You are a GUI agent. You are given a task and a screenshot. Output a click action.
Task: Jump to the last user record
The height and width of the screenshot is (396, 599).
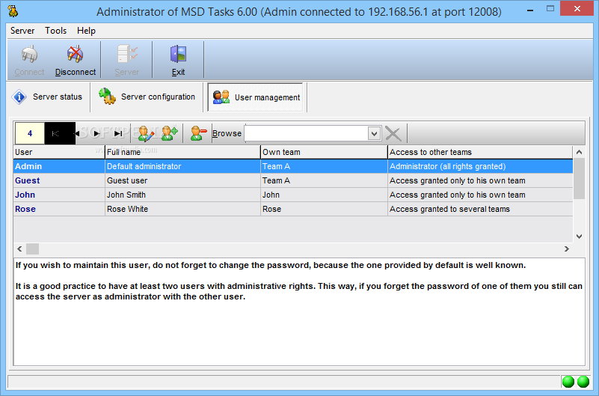118,133
